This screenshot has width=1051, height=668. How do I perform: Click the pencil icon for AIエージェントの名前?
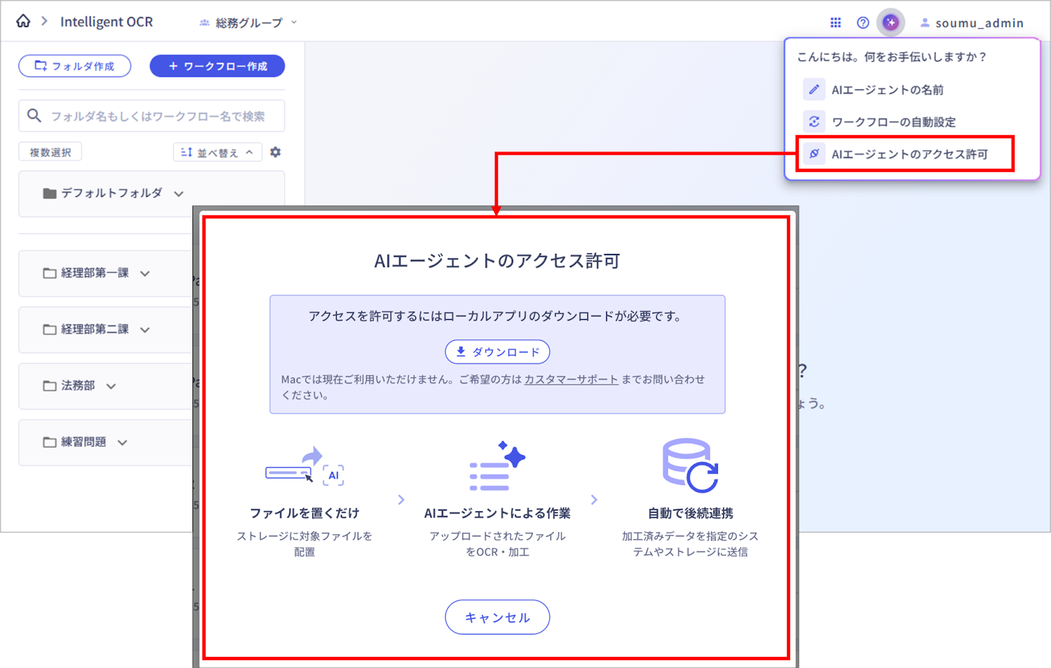coord(814,90)
